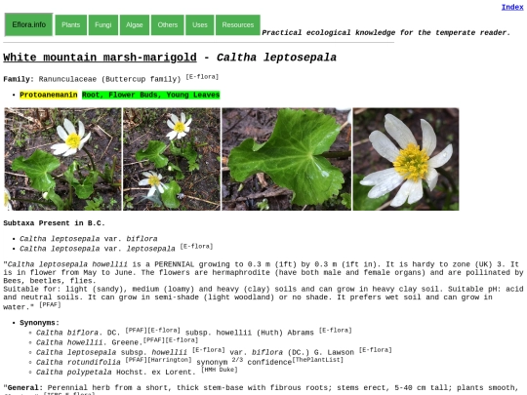
Task: Open the Fungi menu
Action: point(103,24)
